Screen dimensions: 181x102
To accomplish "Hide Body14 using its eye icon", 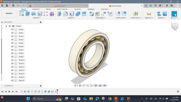I will pyautogui.click(x=12, y=74).
